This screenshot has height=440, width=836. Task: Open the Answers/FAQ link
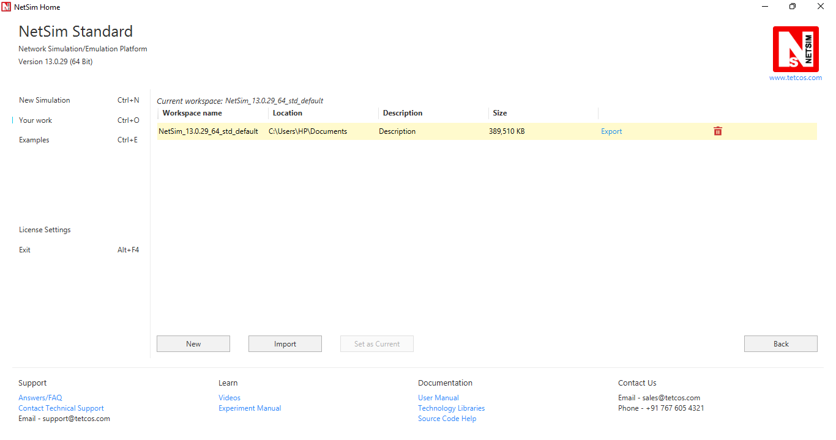[40, 398]
